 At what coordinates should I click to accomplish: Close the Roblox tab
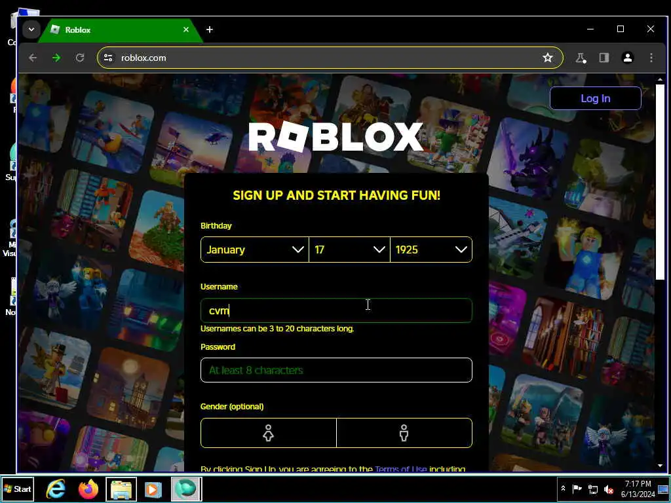point(185,29)
